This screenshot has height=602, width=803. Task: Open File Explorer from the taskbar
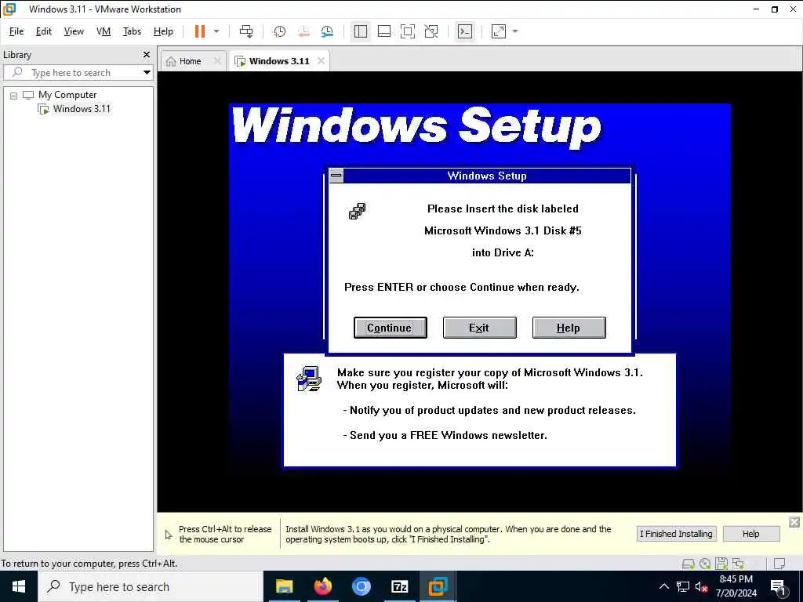(284, 586)
